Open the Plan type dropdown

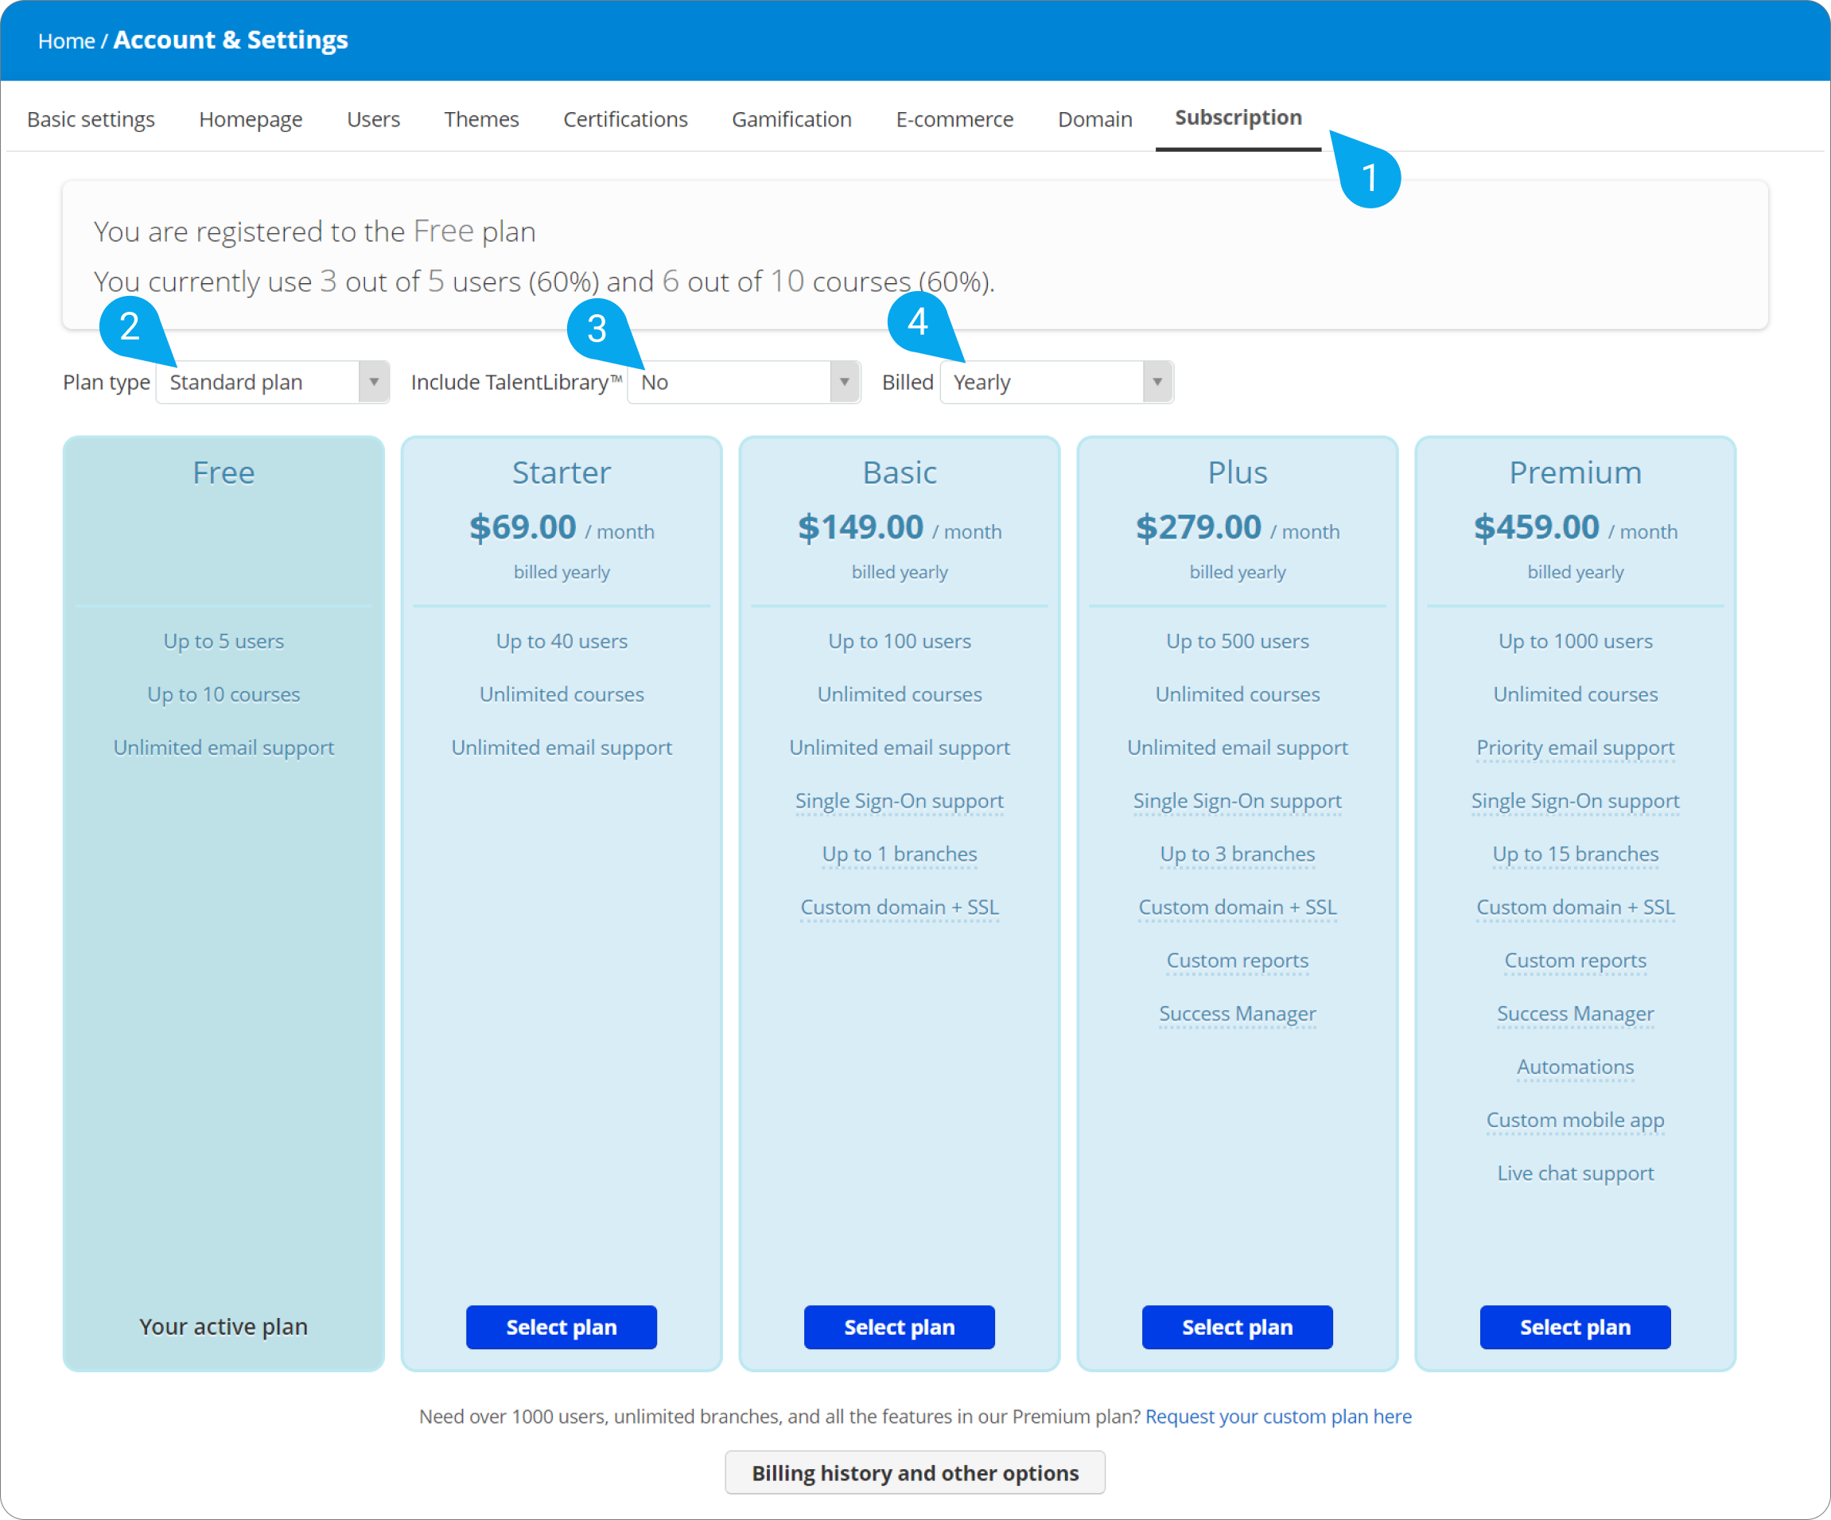point(272,382)
